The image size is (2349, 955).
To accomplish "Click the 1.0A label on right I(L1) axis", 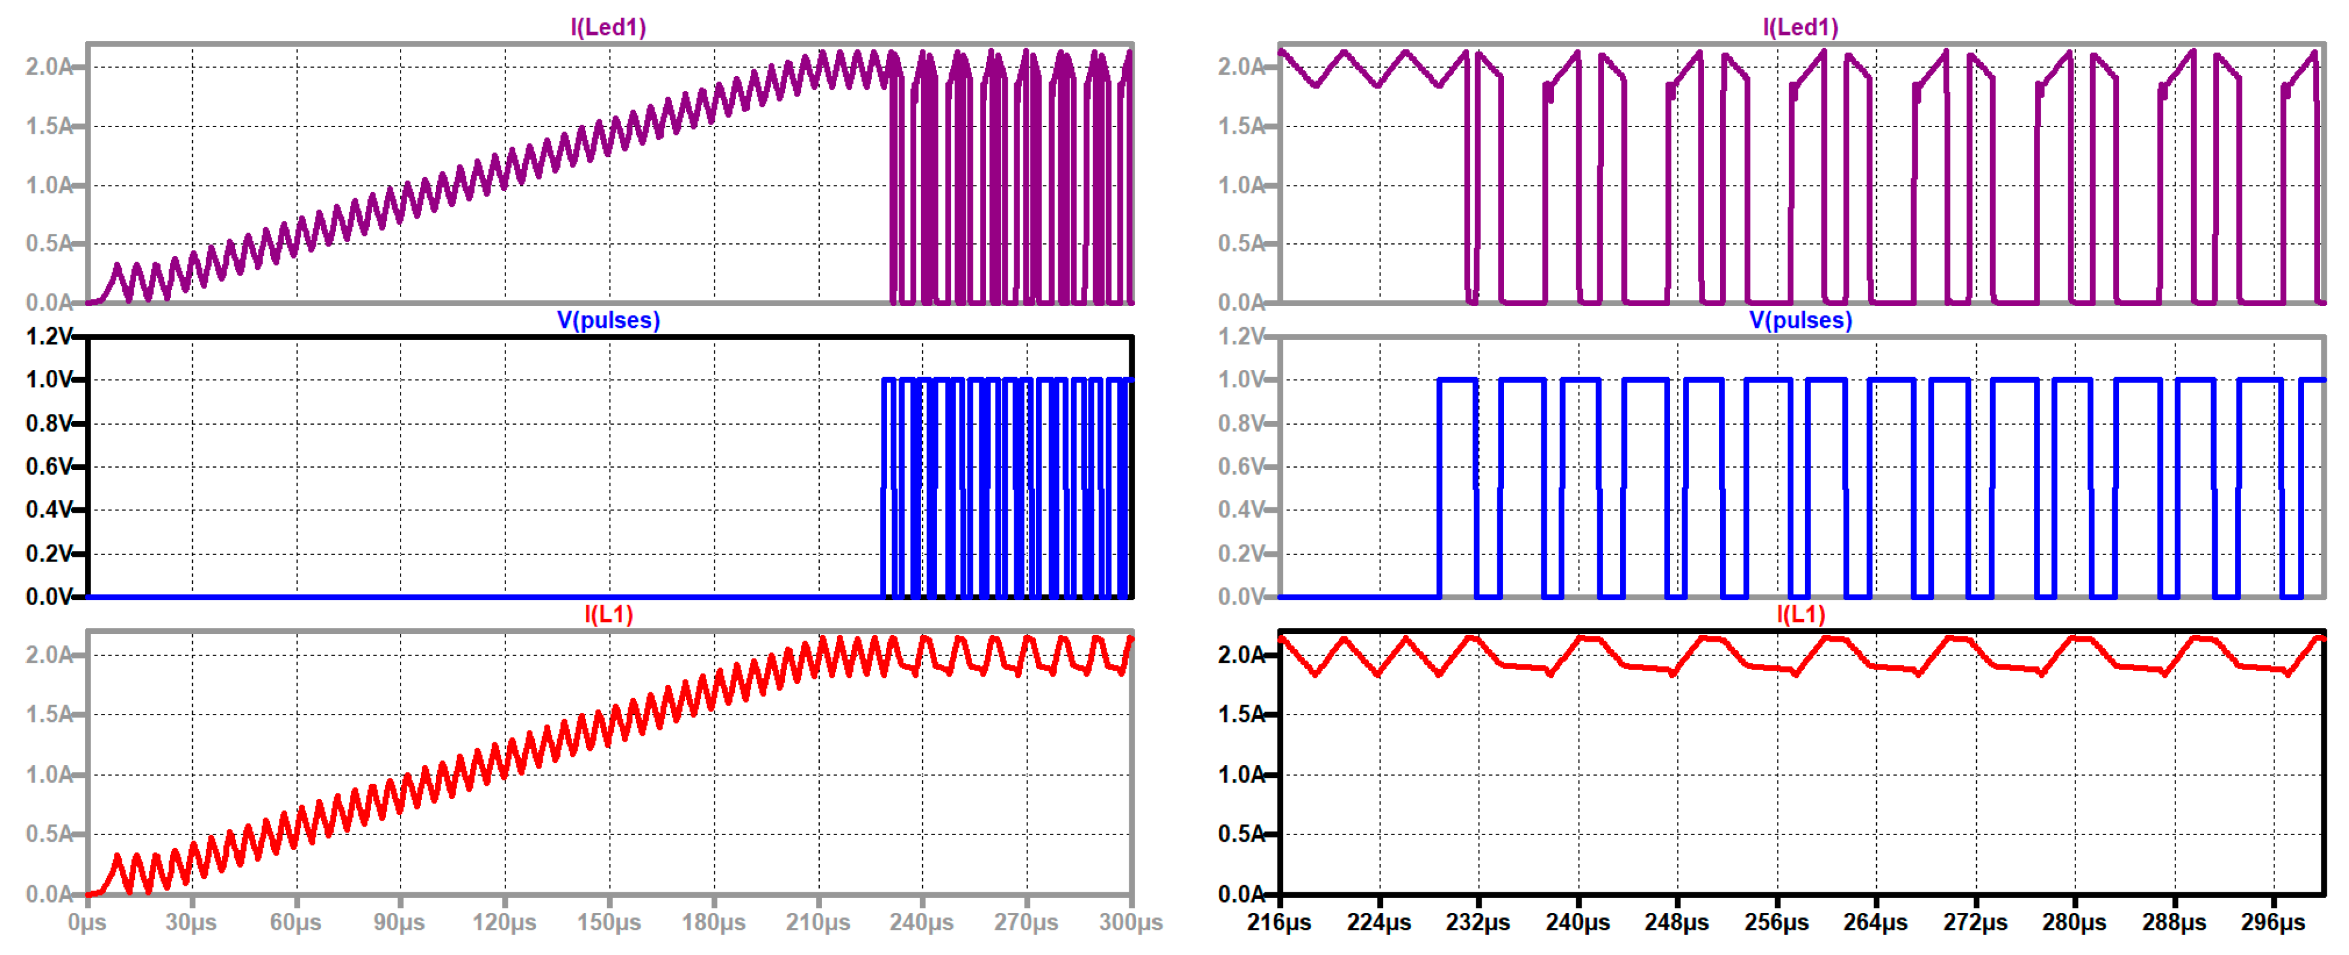I will [x=1241, y=774].
